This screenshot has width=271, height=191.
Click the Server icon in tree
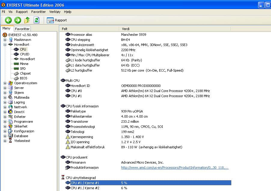coord(11,88)
